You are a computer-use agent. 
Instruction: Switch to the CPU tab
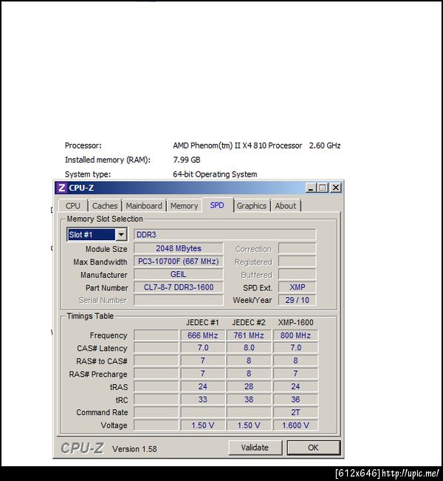pyautogui.click(x=72, y=206)
